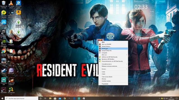Select the BitTorrent desktop icon
Image resolution: width=179 pixels, height=100 pixels.
click(11, 71)
